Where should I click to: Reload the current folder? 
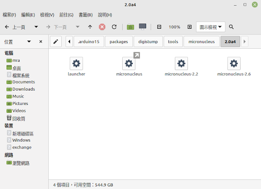coord(114,27)
